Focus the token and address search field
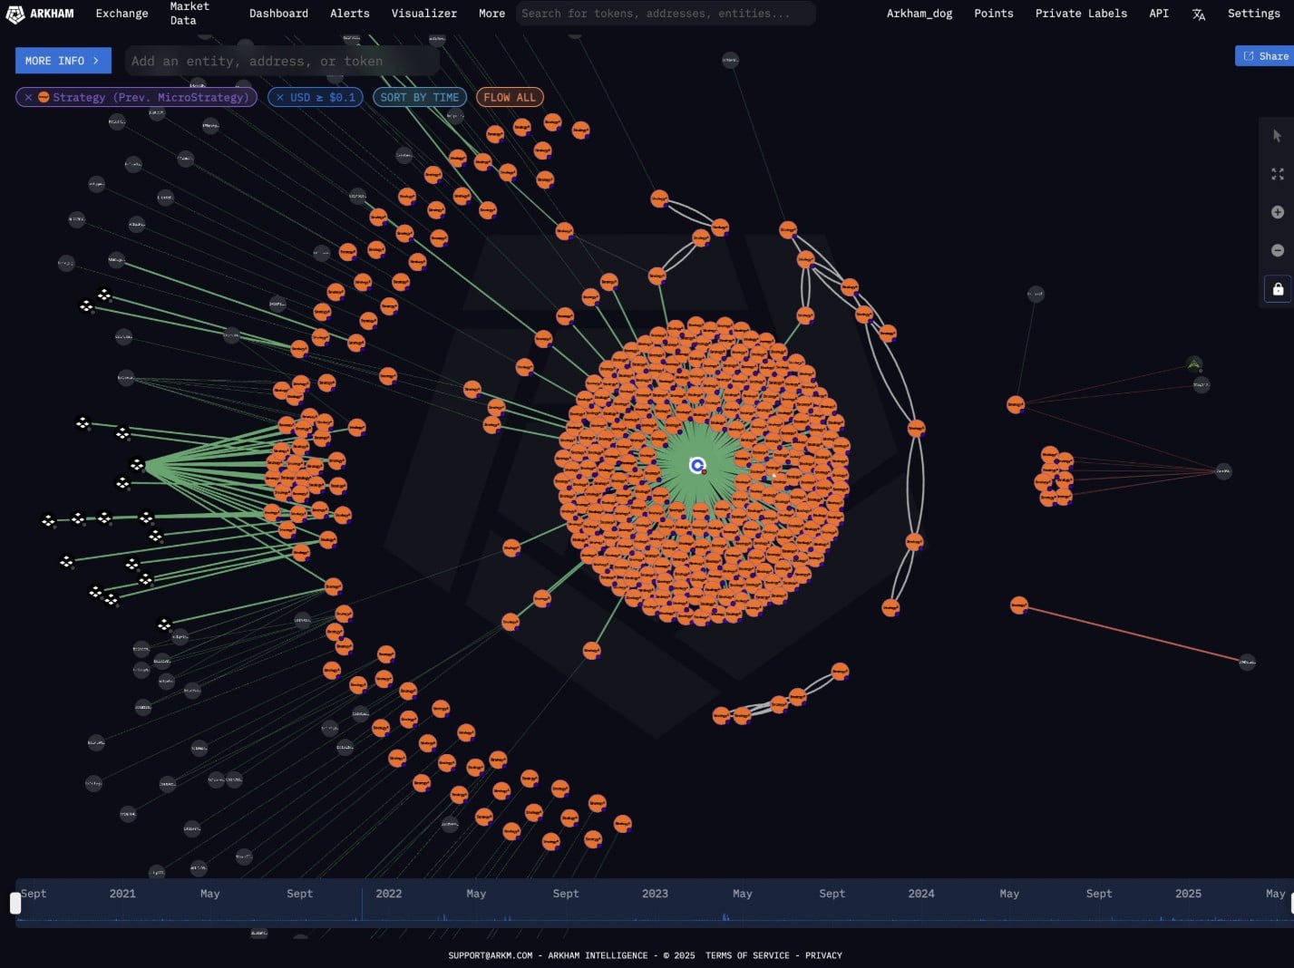Viewport: 1294px width, 968px height. point(666,14)
